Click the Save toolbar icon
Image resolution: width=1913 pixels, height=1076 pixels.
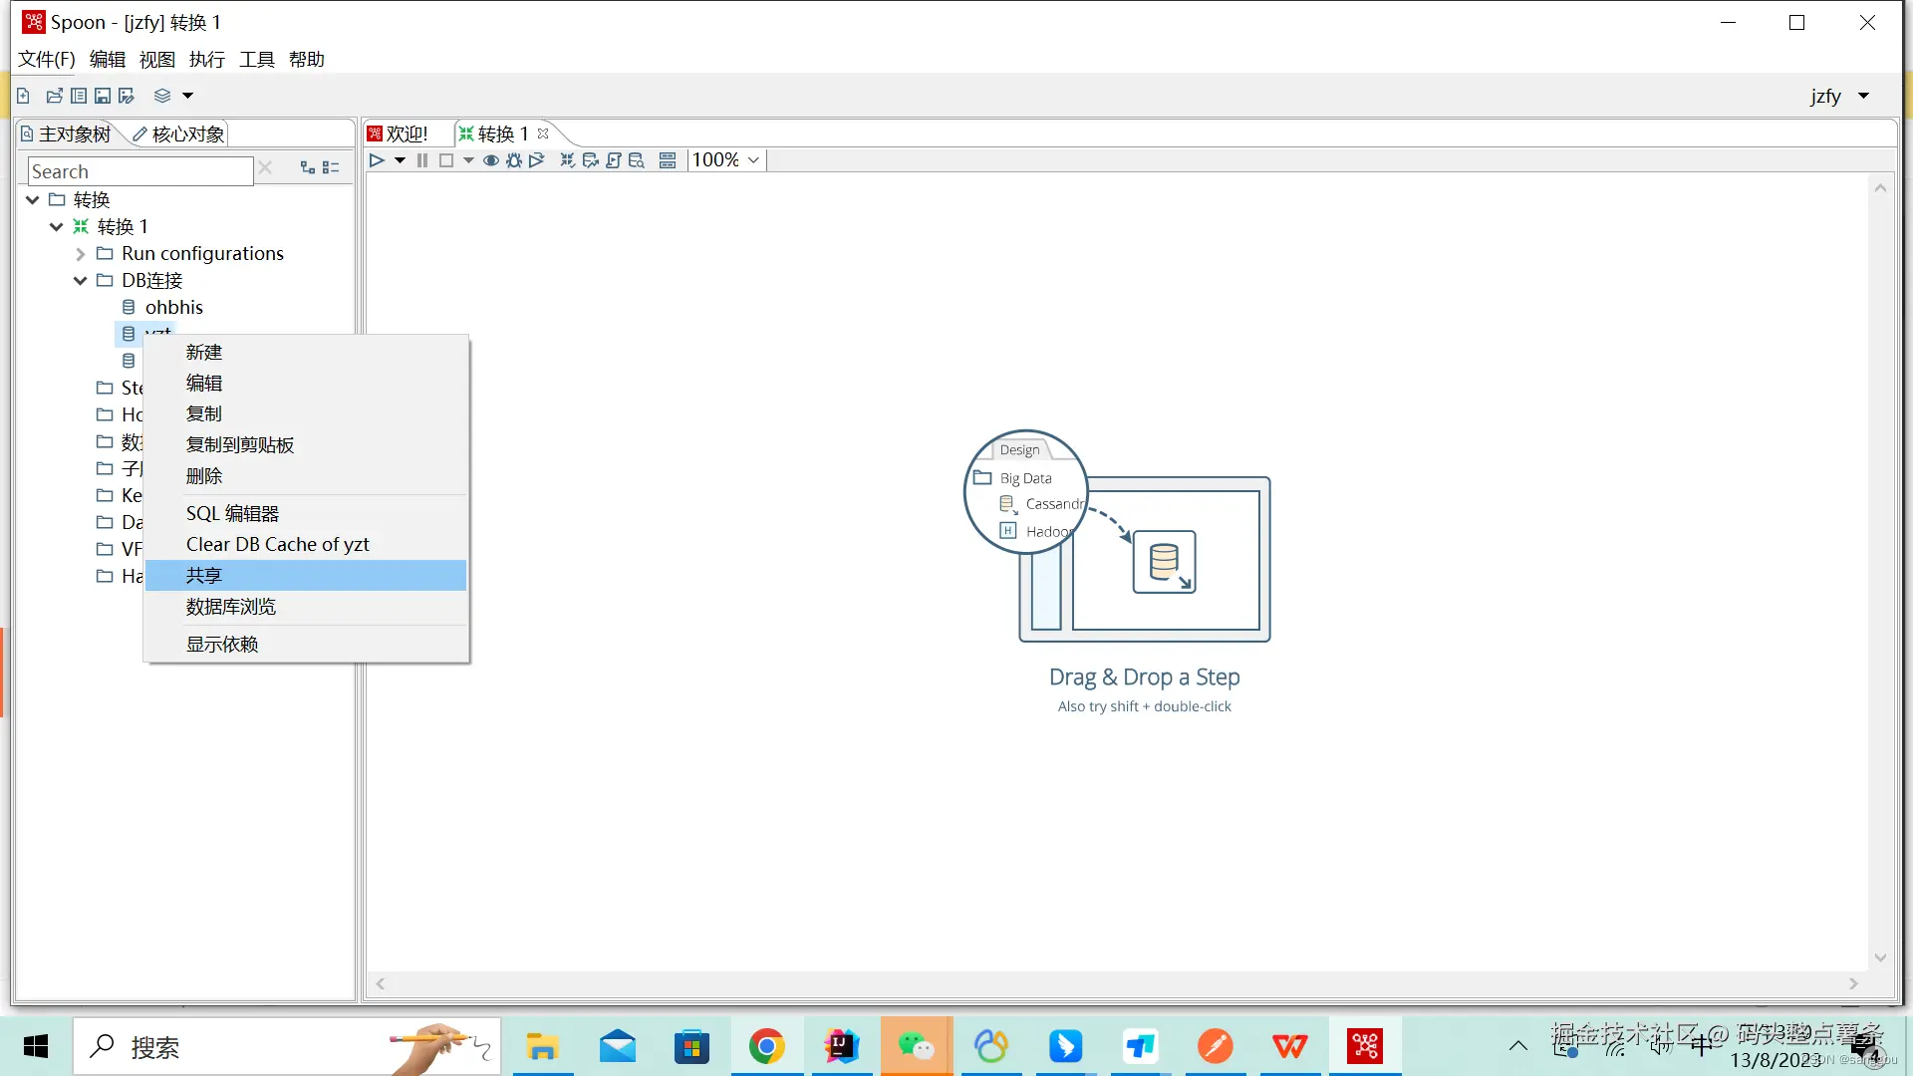102,96
